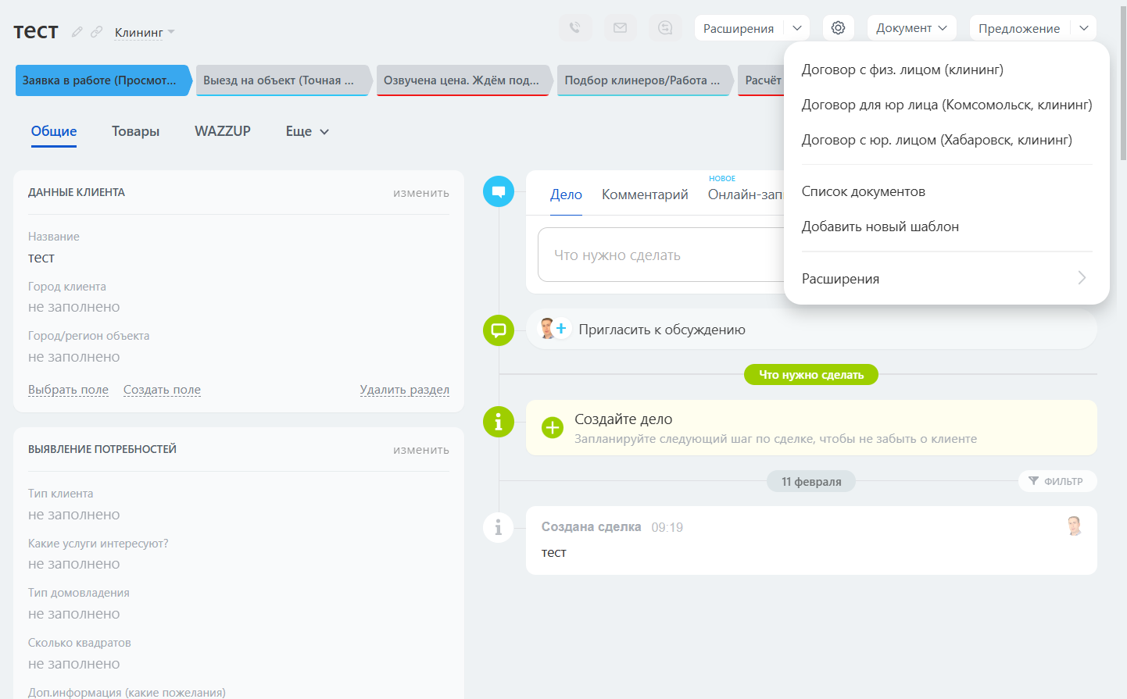Expand the Еще tab menu
The width and height of the screenshot is (1127, 699).
307,131
